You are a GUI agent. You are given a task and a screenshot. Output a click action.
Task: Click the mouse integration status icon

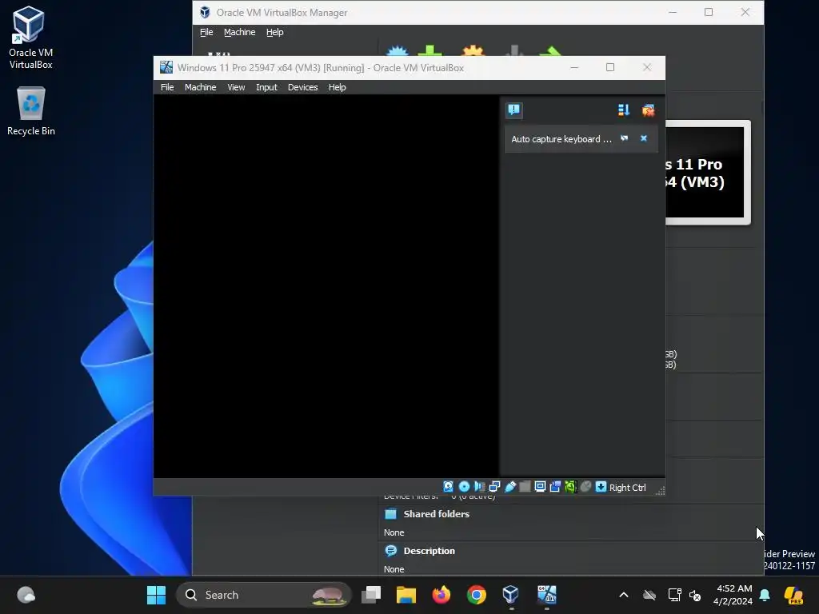point(585,487)
